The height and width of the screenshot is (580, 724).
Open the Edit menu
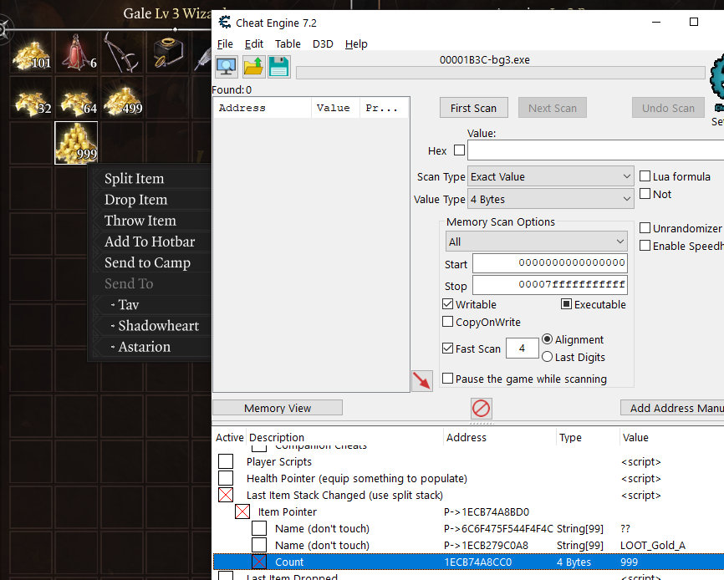tap(254, 43)
